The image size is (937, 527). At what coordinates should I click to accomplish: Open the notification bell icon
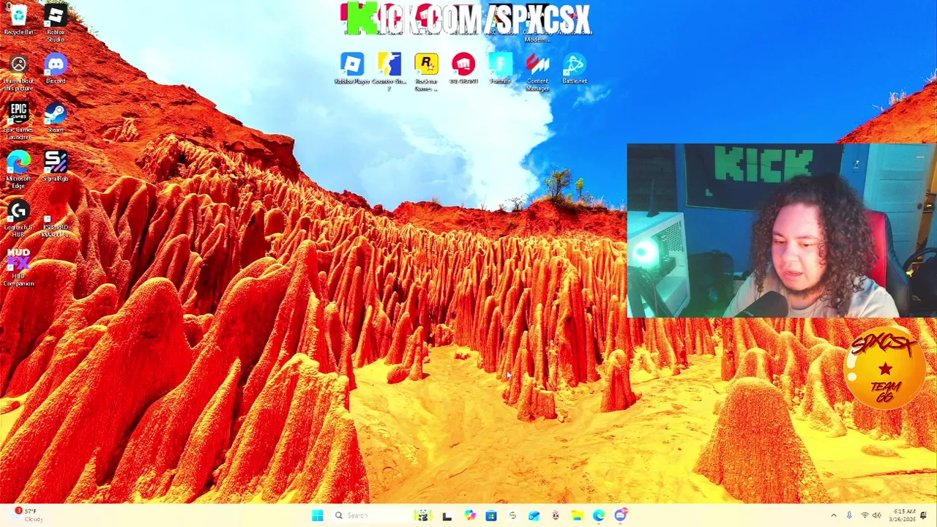click(924, 516)
